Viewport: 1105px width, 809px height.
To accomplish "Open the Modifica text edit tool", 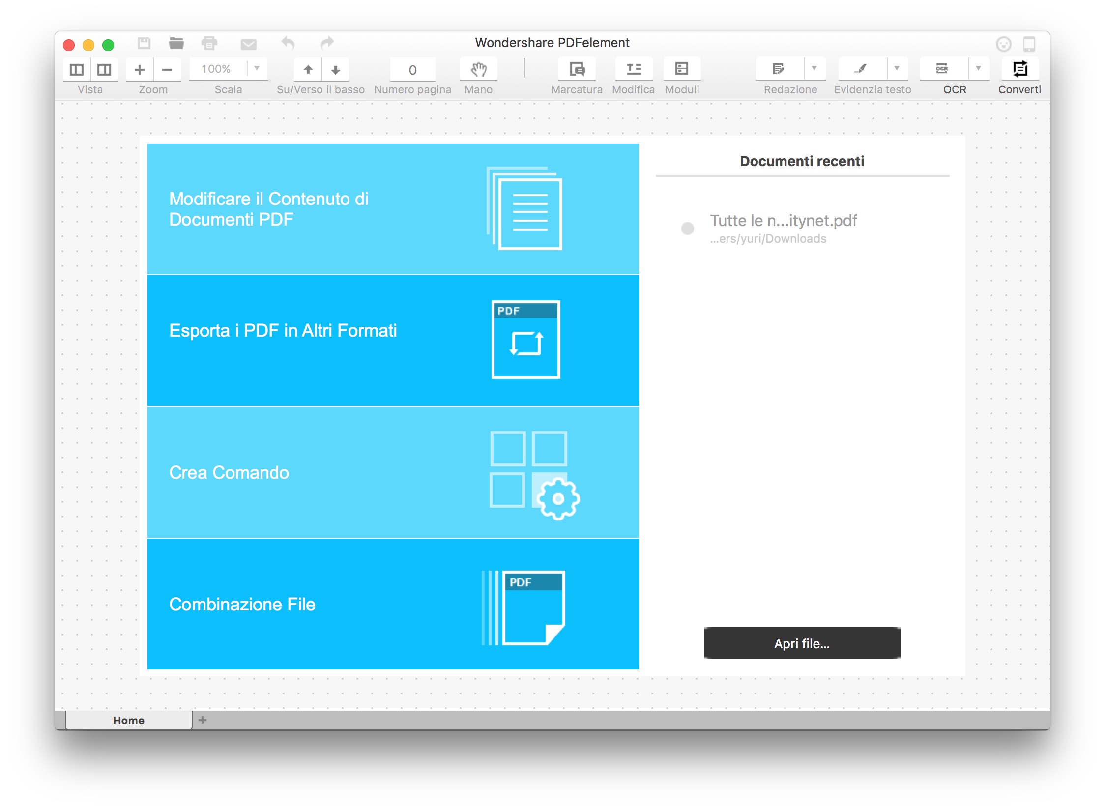I will point(633,69).
